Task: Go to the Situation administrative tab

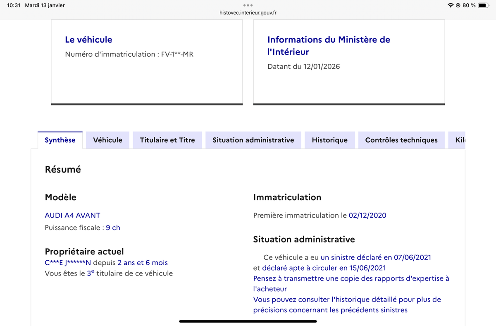Action: click(x=253, y=140)
